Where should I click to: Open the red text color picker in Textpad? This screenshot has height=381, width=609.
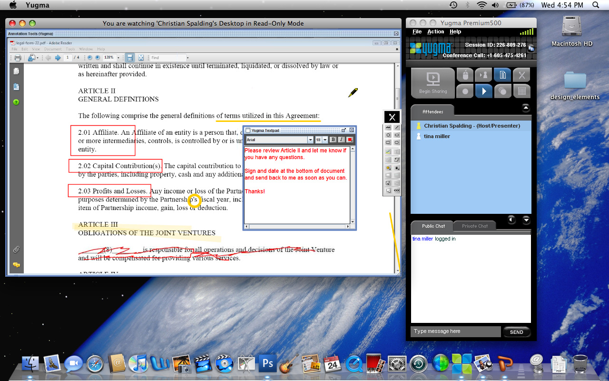coord(350,140)
